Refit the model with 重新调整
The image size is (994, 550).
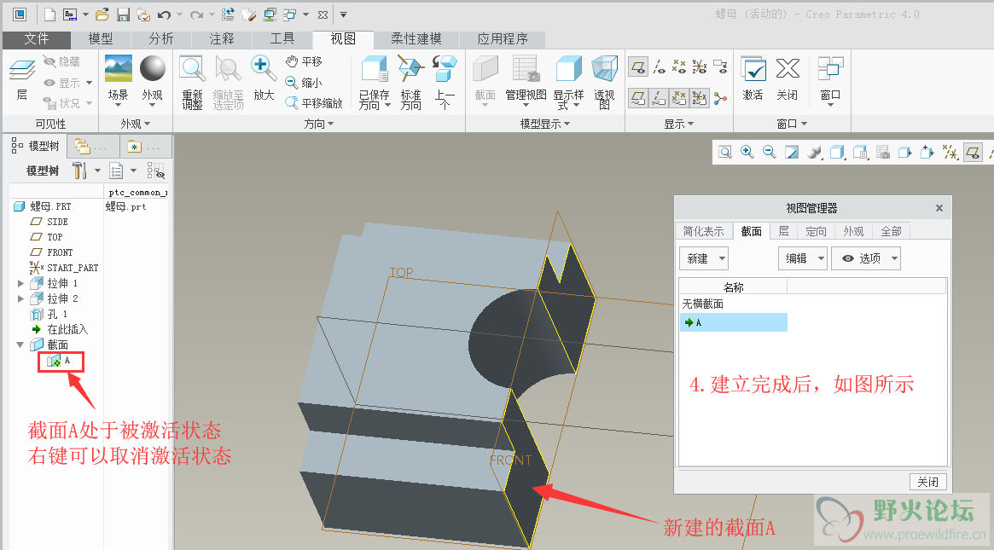(x=192, y=83)
